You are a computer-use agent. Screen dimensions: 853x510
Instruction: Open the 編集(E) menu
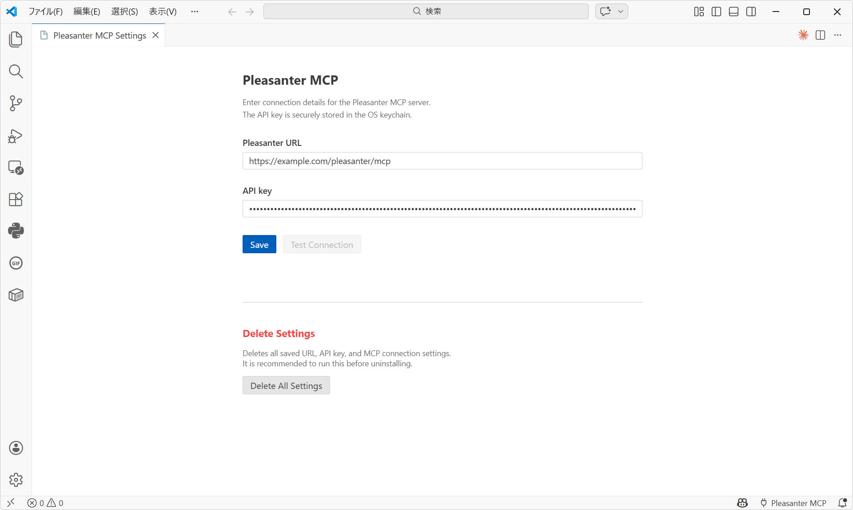87,12
